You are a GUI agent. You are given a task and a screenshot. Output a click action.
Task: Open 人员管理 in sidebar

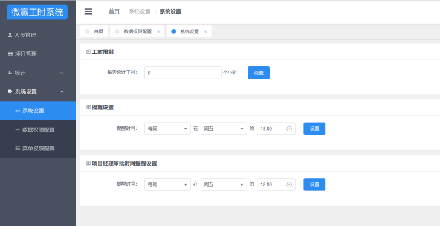click(38, 35)
